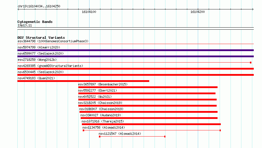Click the nsv1071916 (Thareja2015) label

click(x=103, y=121)
